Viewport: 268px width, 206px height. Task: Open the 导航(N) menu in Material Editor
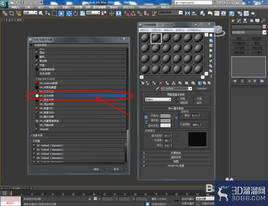click(x=168, y=30)
